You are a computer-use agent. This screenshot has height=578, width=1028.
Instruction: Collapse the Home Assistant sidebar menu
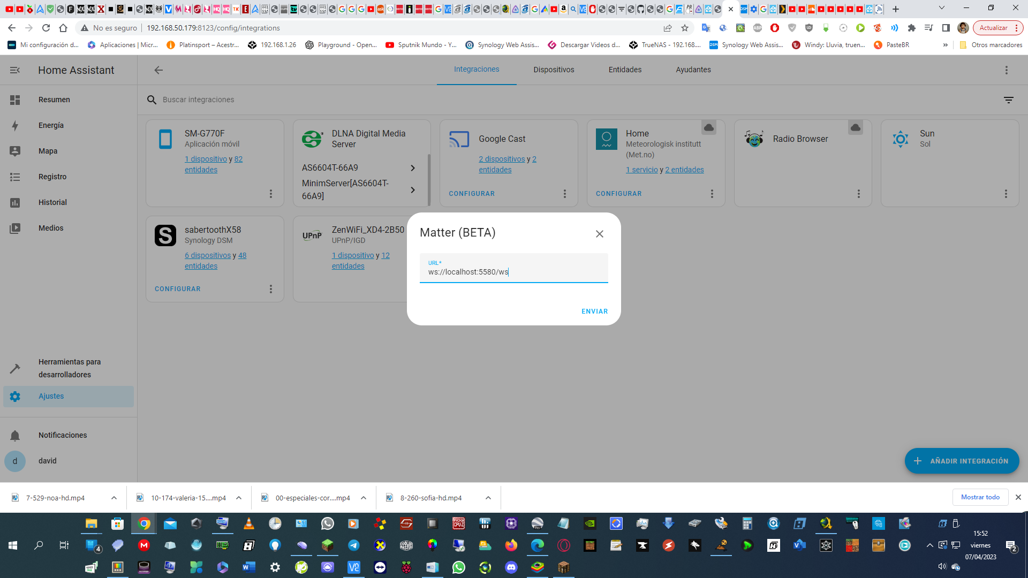pyautogui.click(x=15, y=70)
